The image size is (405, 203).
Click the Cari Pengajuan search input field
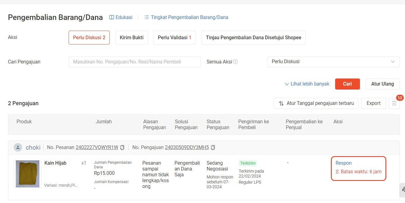[135, 62]
